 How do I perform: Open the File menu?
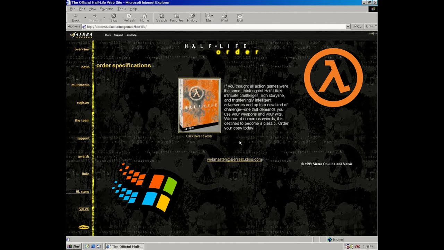coord(72,9)
